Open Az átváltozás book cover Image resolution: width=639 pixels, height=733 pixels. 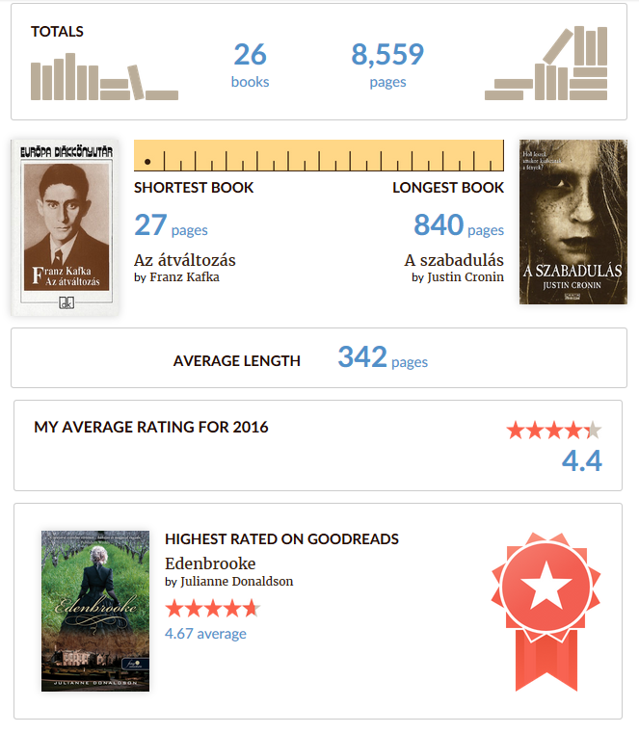pyautogui.click(x=65, y=227)
